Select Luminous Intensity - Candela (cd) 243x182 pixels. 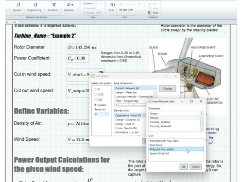pos(134,97)
